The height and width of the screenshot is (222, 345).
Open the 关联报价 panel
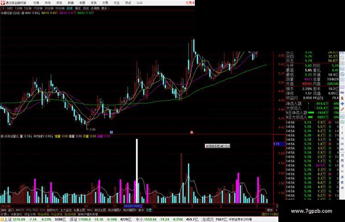[16, 214]
